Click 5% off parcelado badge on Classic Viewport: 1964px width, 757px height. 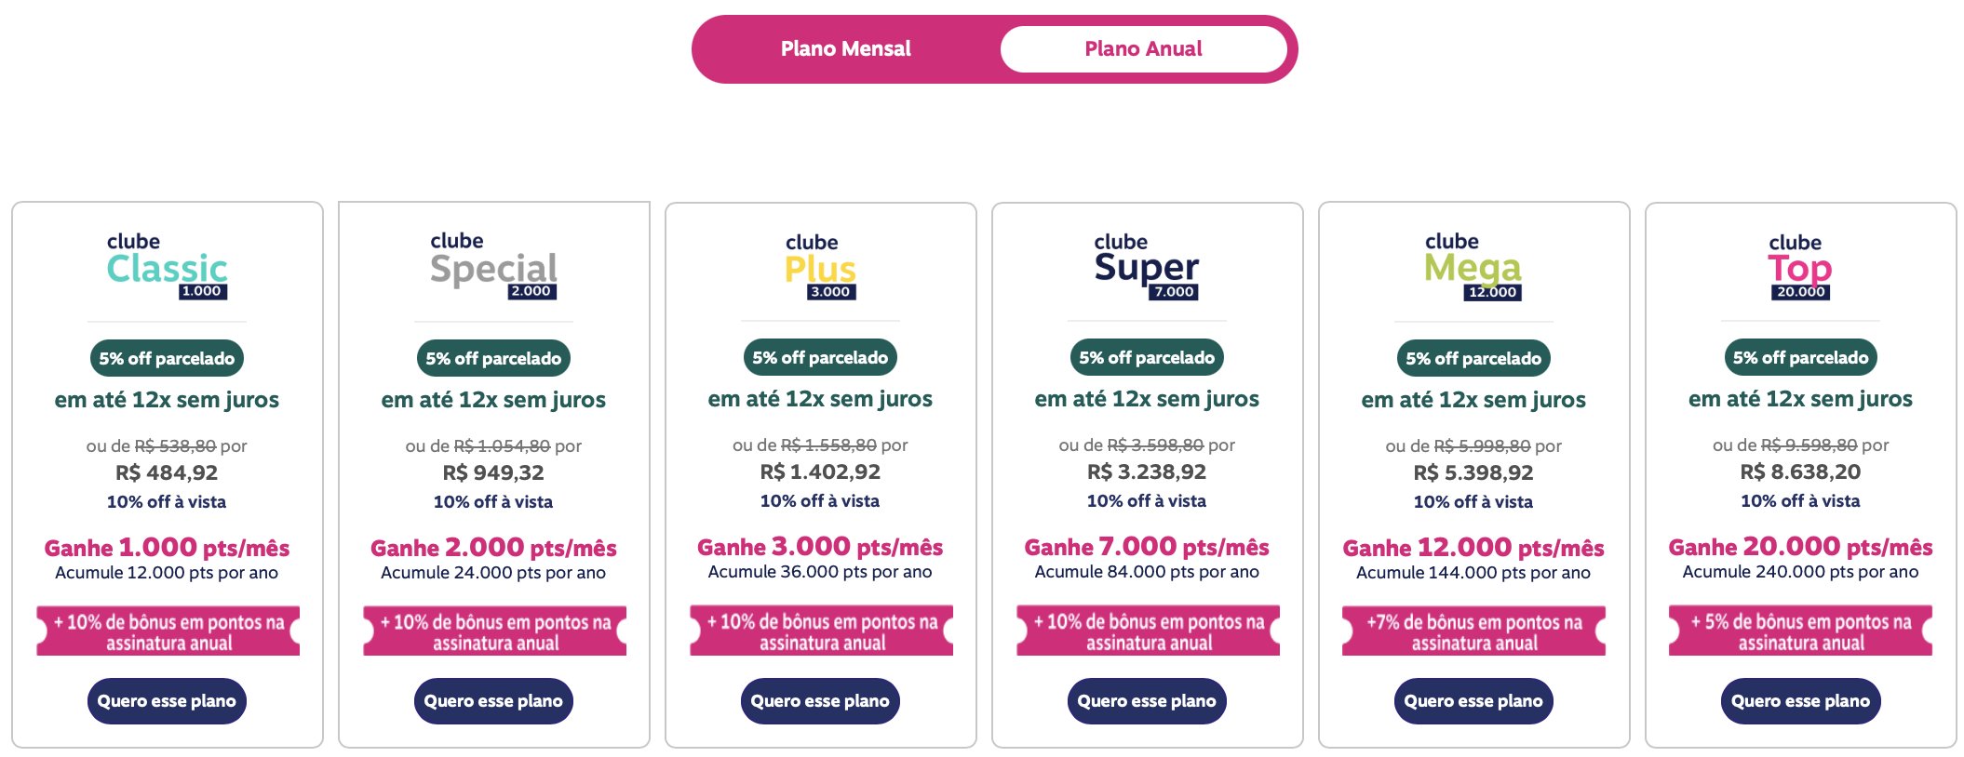[167, 358]
